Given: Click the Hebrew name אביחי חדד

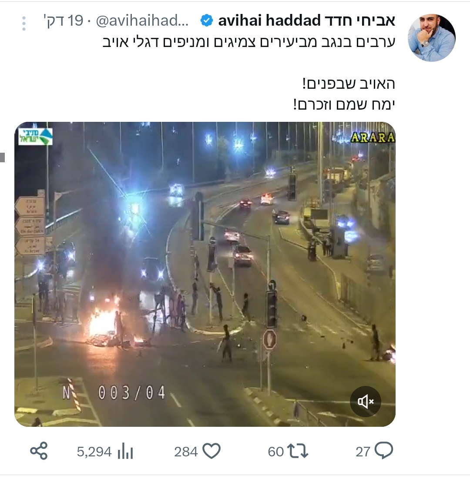Looking at the screenshot, I should [x=359, y=21].
